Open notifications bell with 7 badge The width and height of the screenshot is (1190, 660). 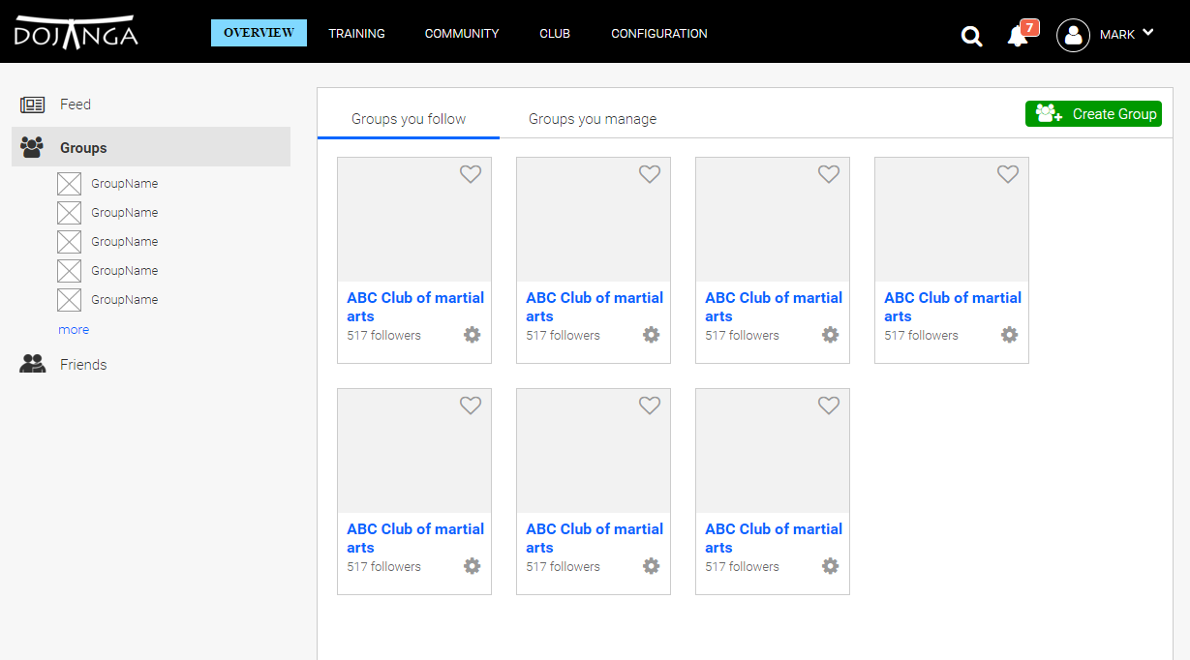click(1017, 37)
